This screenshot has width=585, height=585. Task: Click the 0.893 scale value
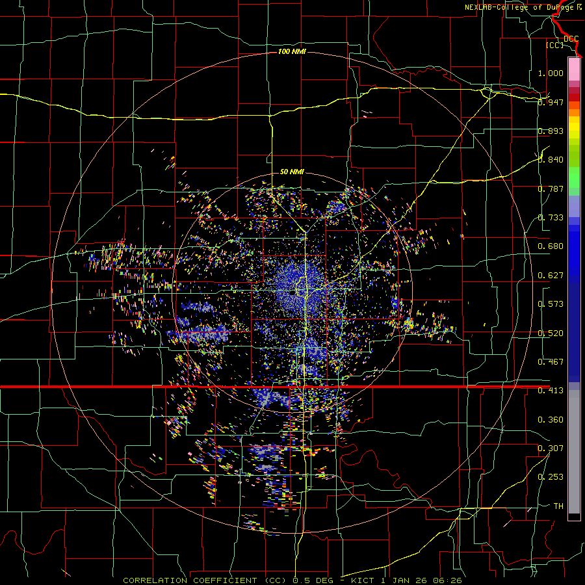[551, 131]
